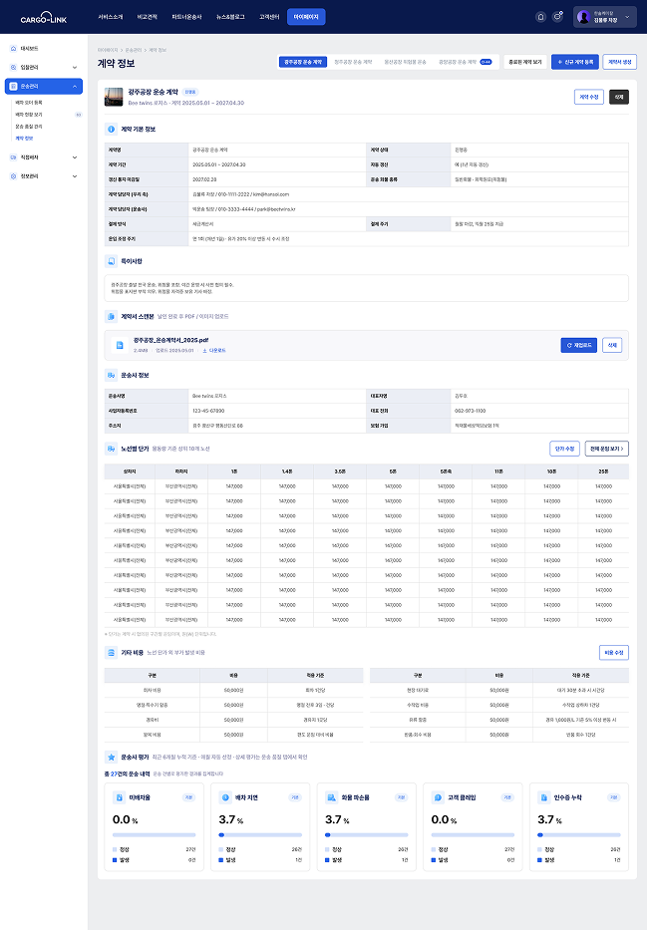Image resolution: width=647 pixels, height=930 pixels.
Task: Click the CARGO-LINK logo
Action: 44,18
